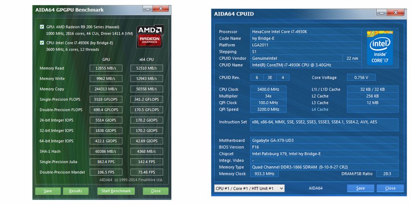The image size is (411, 205).
Task: Click CPU Clock value 3400.0 MHz
Action: (x=268, y=89)
